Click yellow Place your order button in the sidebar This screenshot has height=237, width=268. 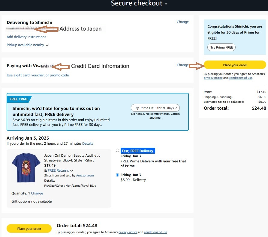[235, 65]
